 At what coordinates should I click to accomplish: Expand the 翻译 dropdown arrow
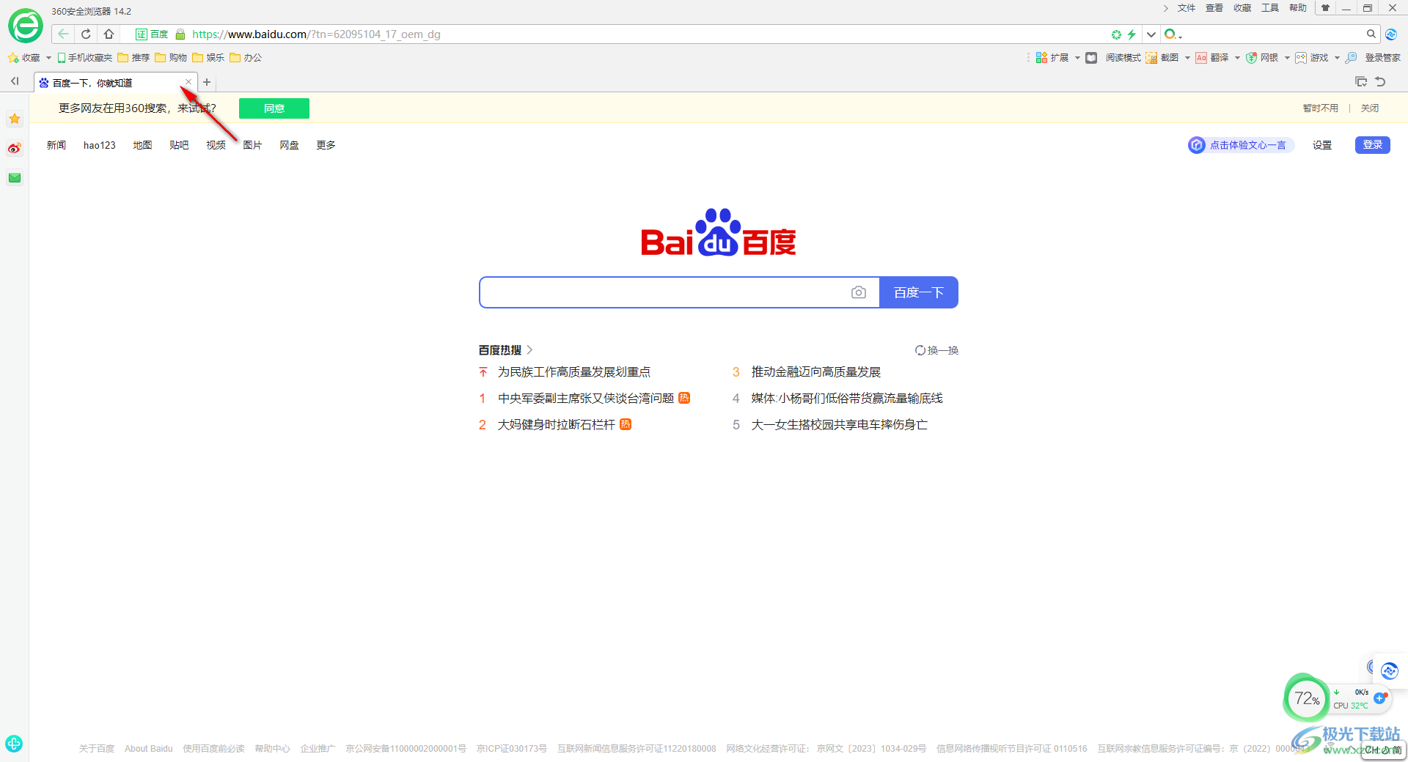click(x=1237, y=58)
